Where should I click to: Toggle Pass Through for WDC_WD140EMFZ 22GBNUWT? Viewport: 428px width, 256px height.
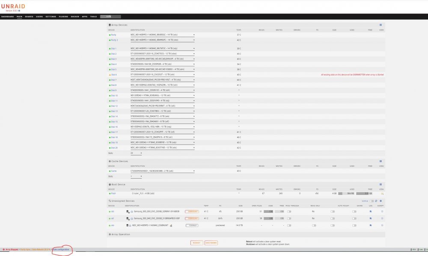(x=289, y=226)
